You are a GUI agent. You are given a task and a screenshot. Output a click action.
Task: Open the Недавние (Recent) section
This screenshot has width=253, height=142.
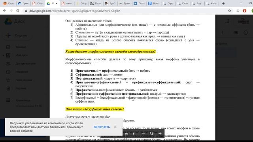tap(22, 72)
